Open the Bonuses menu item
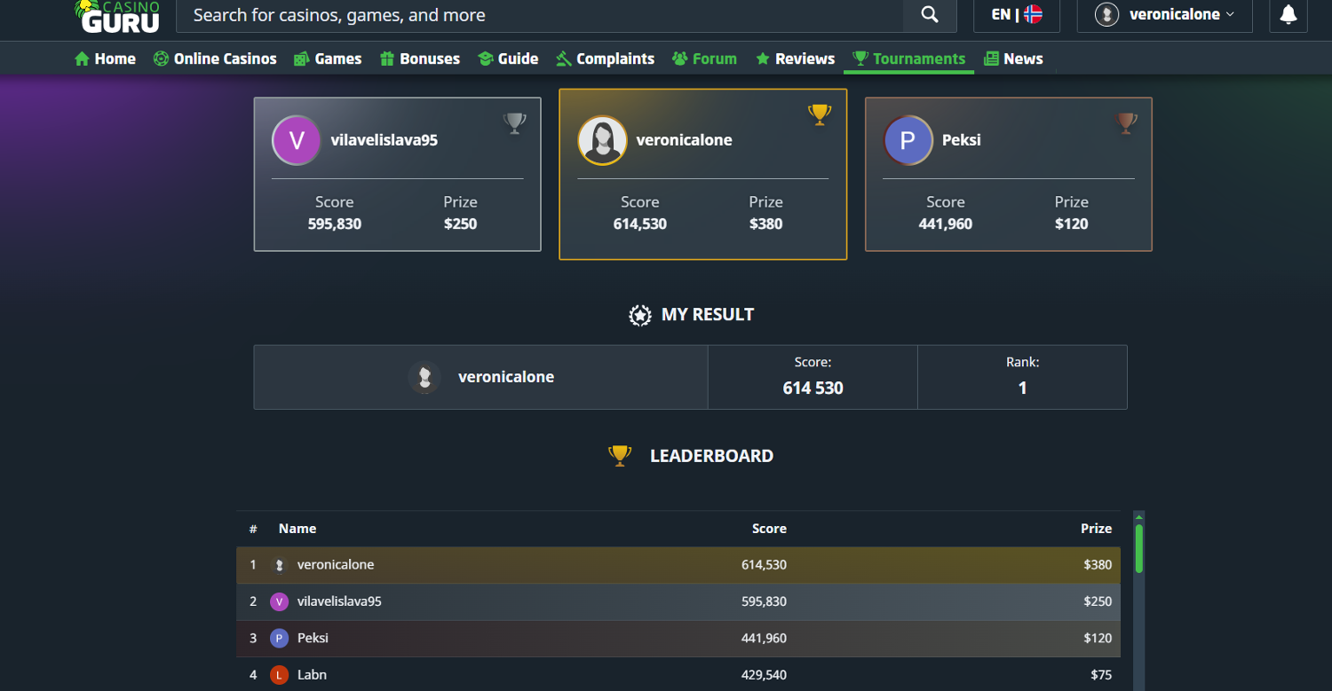1332x691 pixels. [420, 59]
